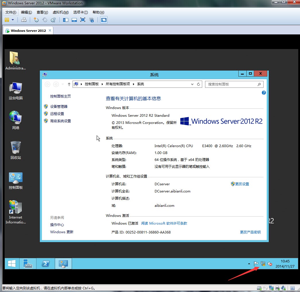Viewport: 300px width, 292px height.
Task: Select the 网络 desktop icon
Action: pos(16,120)
